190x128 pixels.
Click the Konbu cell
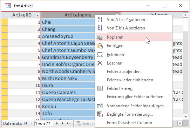pyautogui.click(x=68, y=106)
